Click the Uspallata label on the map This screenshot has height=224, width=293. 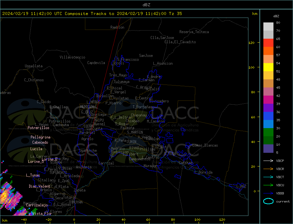(34, 66)
